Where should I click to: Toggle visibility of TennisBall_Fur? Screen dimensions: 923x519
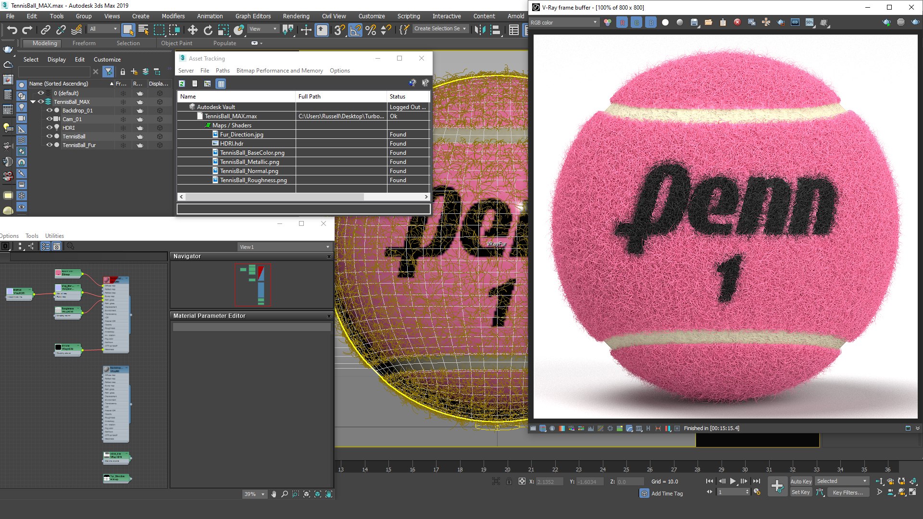[x=49, y=145]
